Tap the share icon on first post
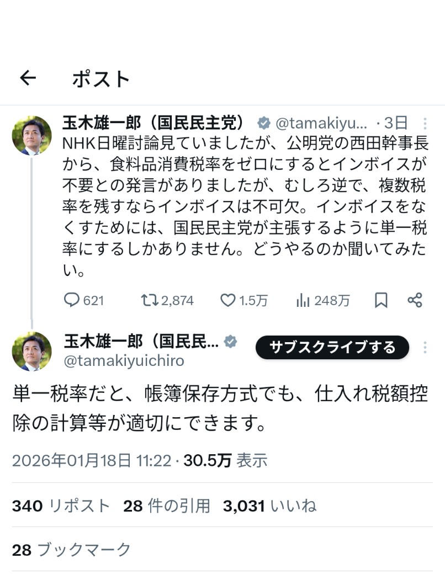 415,300
